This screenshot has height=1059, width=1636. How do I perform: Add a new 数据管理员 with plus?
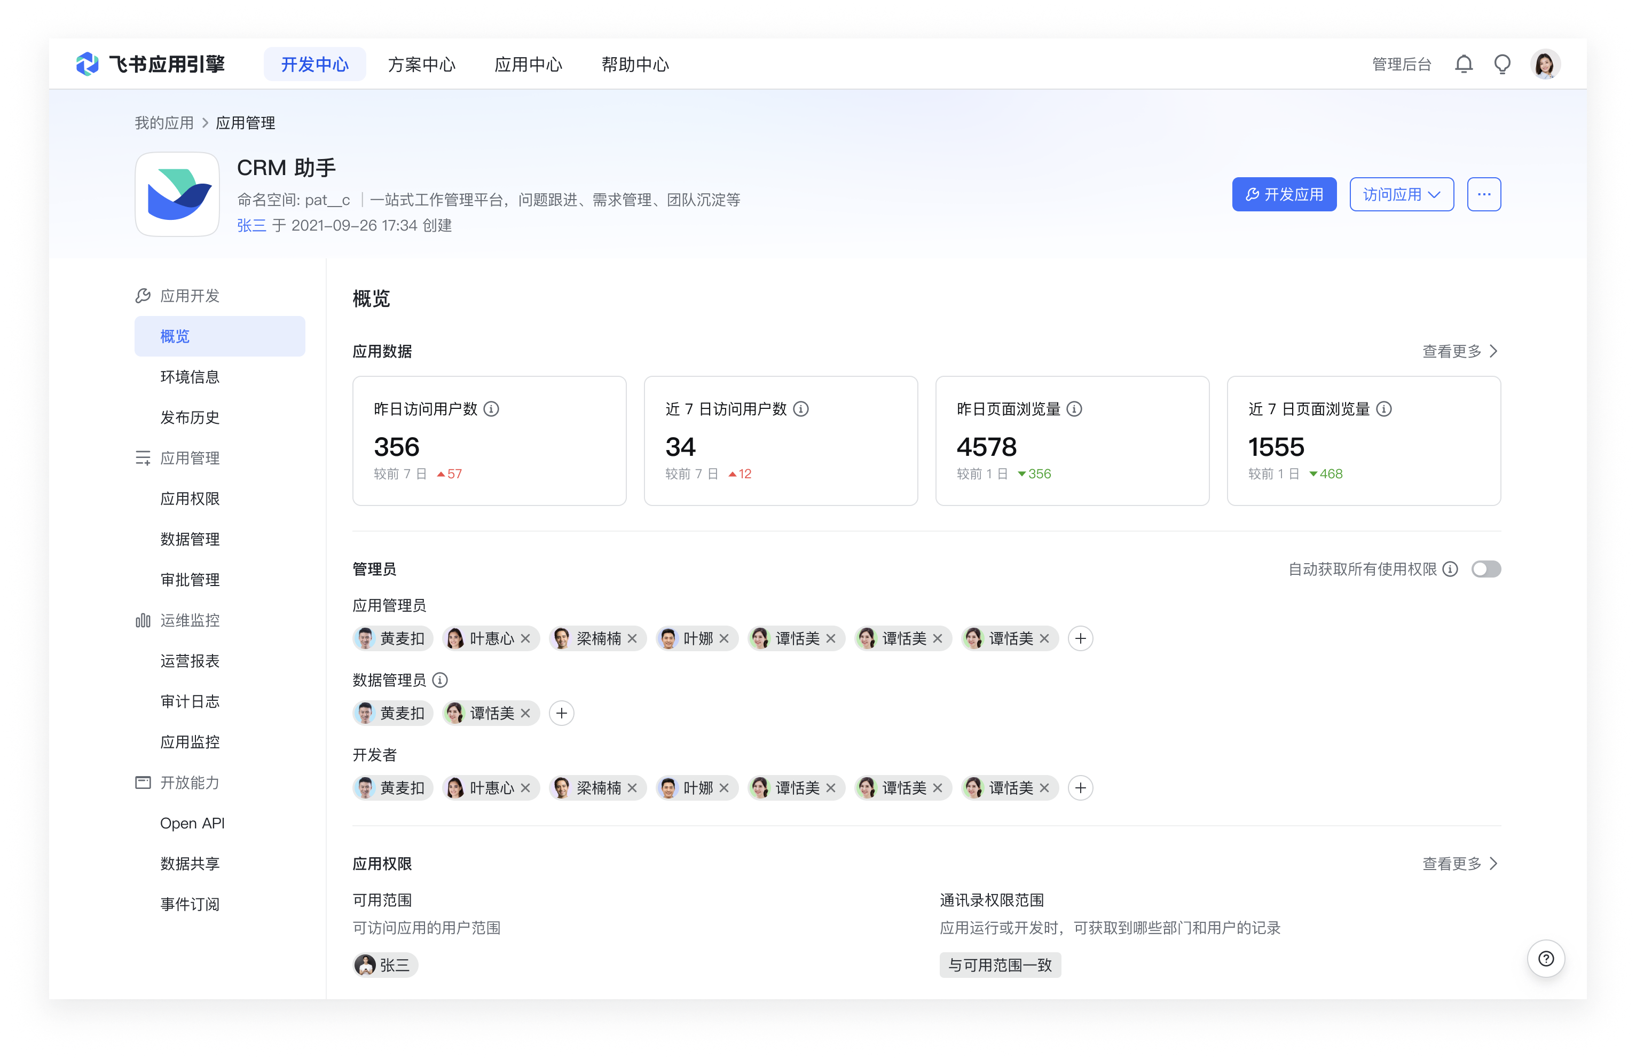561,713
